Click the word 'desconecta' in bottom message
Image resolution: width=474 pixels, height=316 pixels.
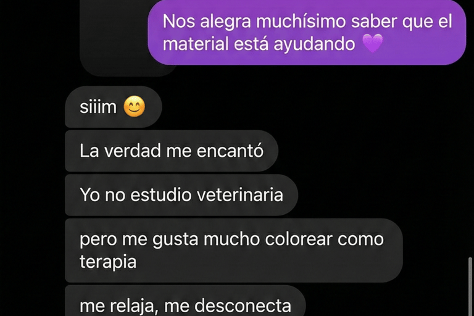click(243, 306)
